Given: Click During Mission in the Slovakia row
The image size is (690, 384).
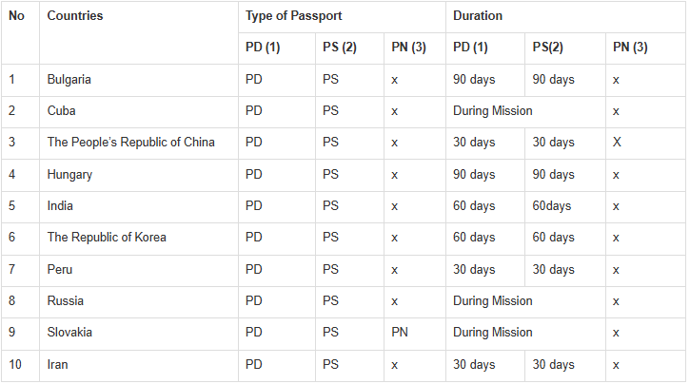Looking at the screenshot, I should (492, 333).
